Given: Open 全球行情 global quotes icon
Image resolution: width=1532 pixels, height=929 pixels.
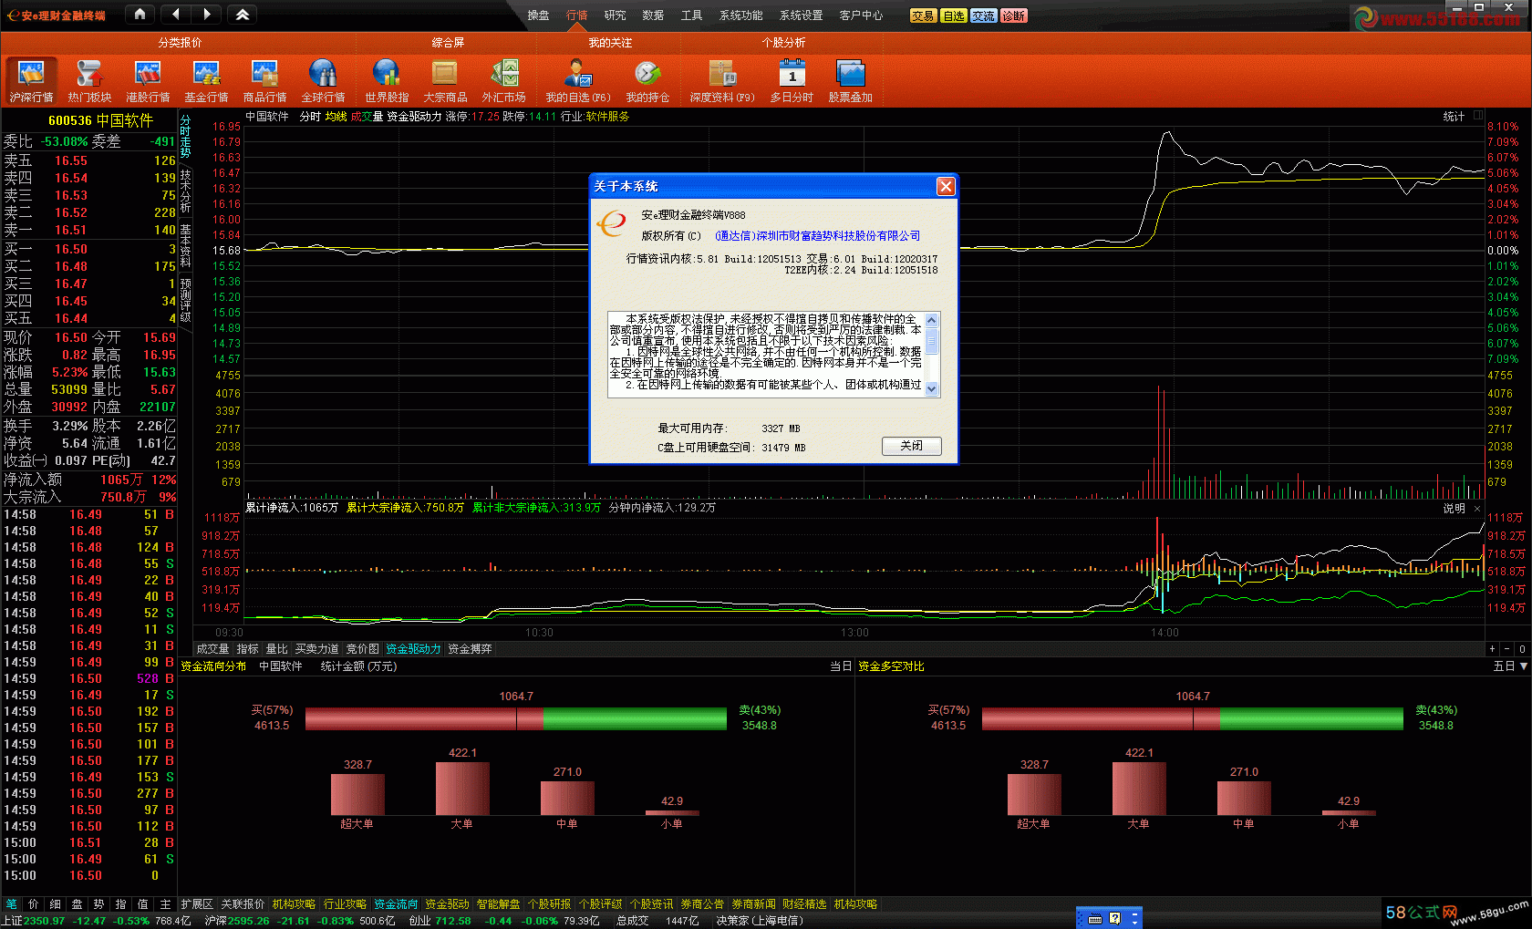Looking at the screenshot, I should [323, 81].
